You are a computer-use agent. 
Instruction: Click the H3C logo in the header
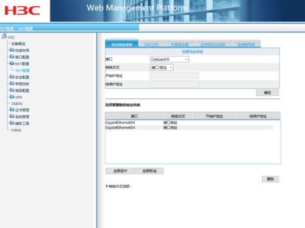pos(22,10)
